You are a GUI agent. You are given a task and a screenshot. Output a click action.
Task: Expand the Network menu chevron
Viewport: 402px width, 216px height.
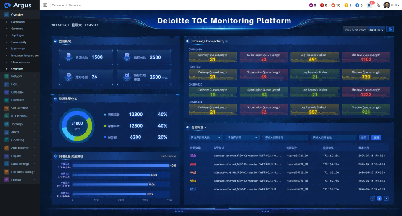coord(34,76)
